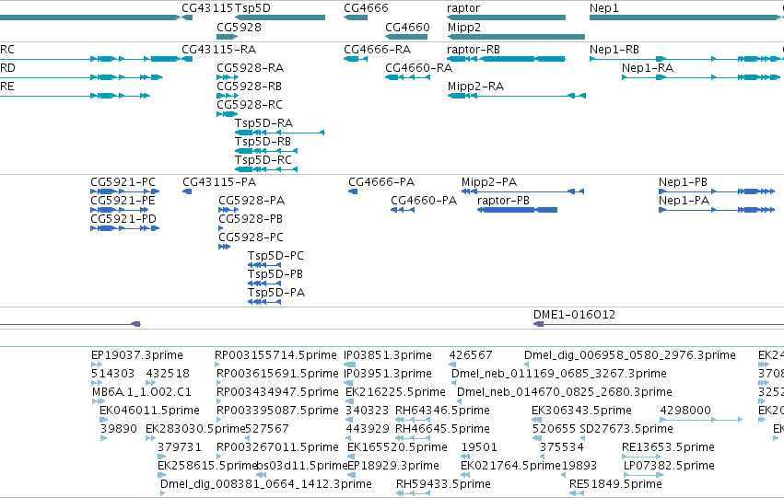The width and height of the screenshot is (784, 498).
Task: Select the CG43115 gene label
Action: [x=207, y=8]
